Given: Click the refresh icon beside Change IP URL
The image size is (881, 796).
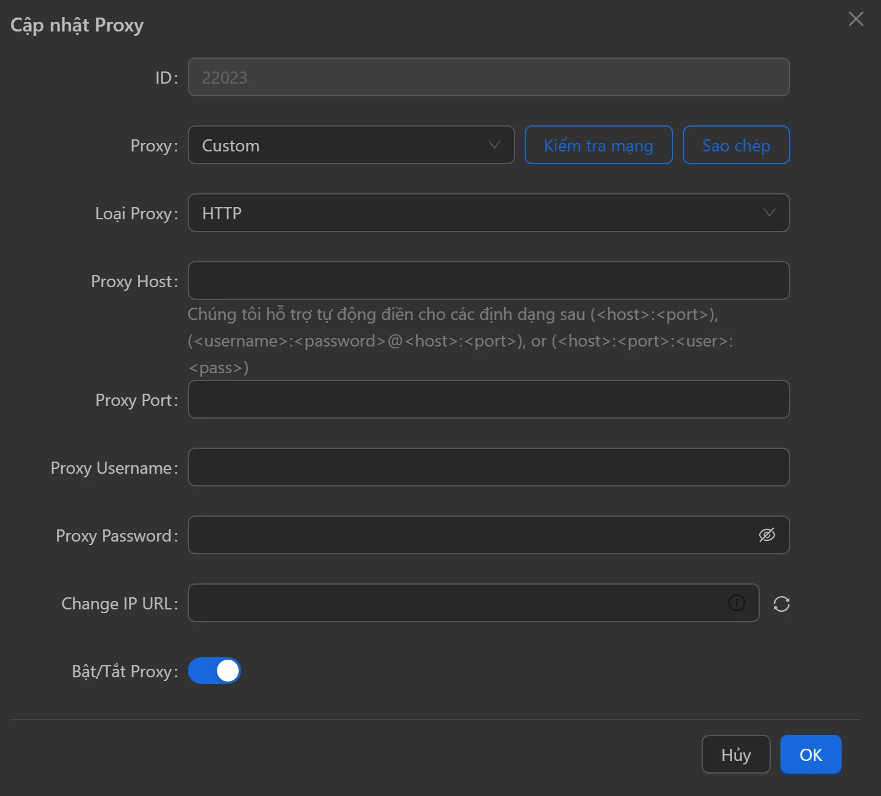Looking at the screenshot, I should point(782,603).
